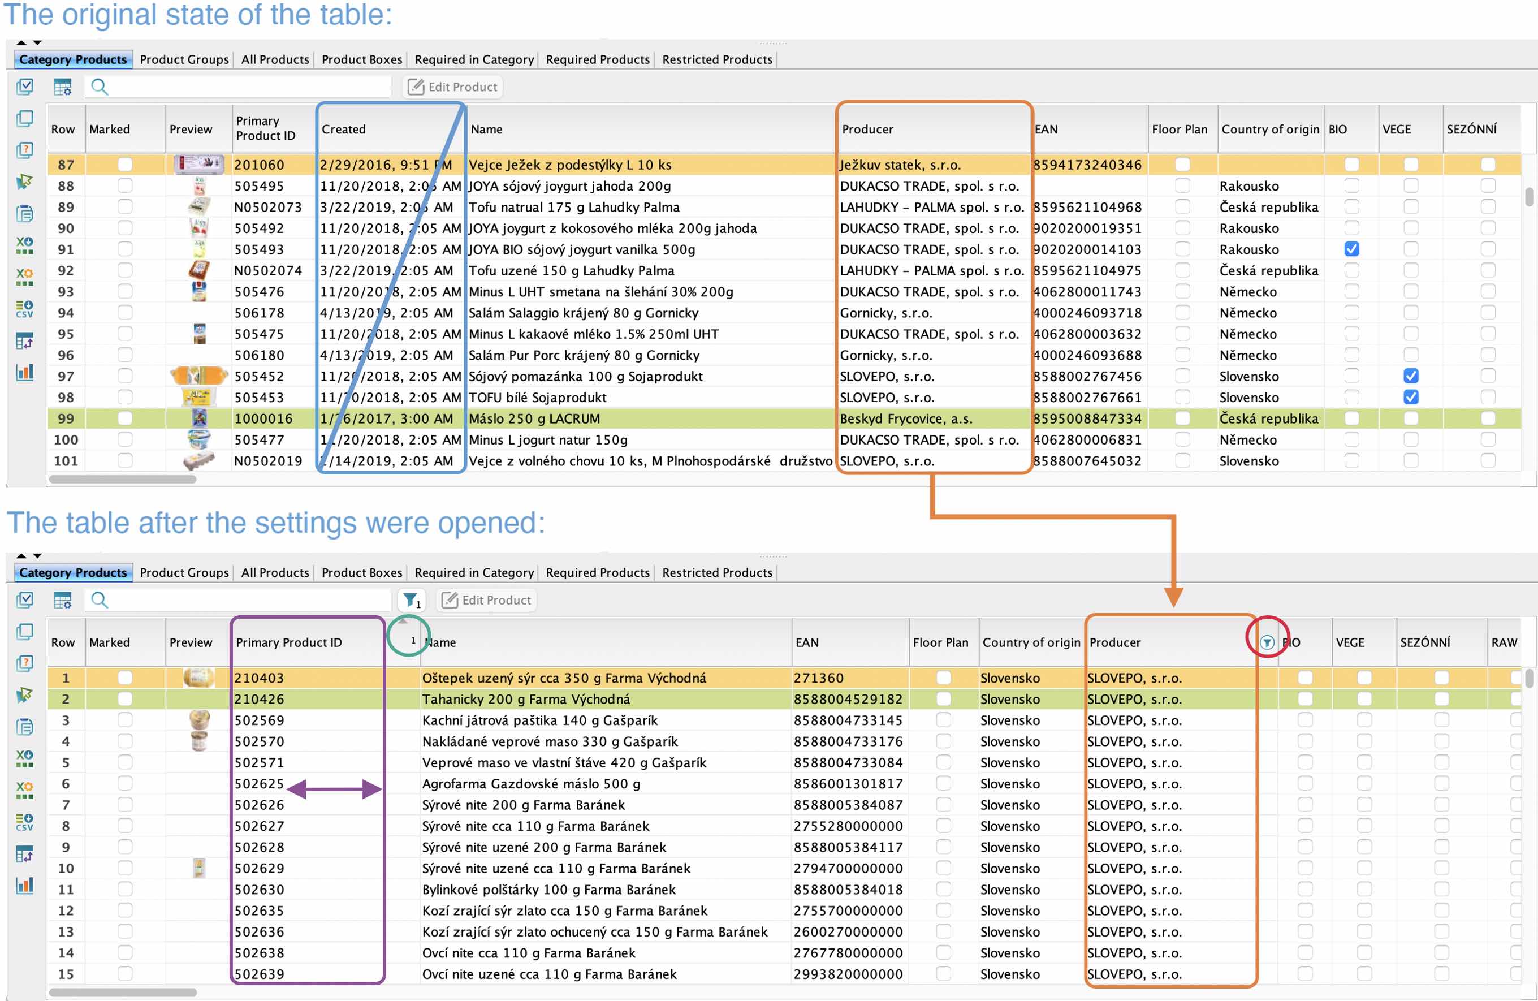Click the magnifier search icon in lower table
The width and height of the screenshot is (1538, 1001).
point(100,599)
